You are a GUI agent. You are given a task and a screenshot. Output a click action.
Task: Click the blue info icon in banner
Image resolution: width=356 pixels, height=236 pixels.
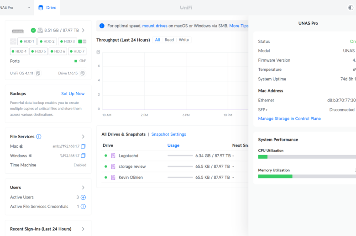tap(102, 26)
